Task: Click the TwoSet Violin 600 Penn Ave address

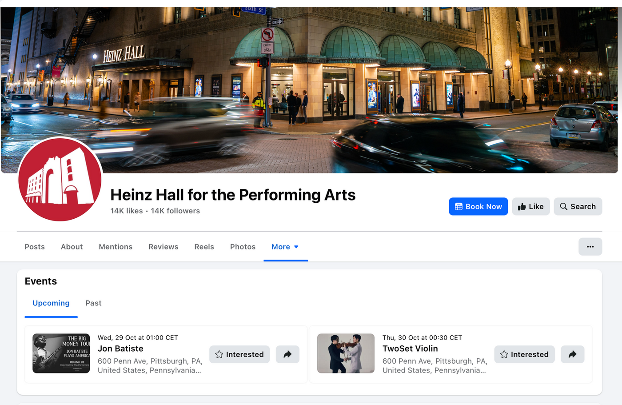Action: point(435,365)
